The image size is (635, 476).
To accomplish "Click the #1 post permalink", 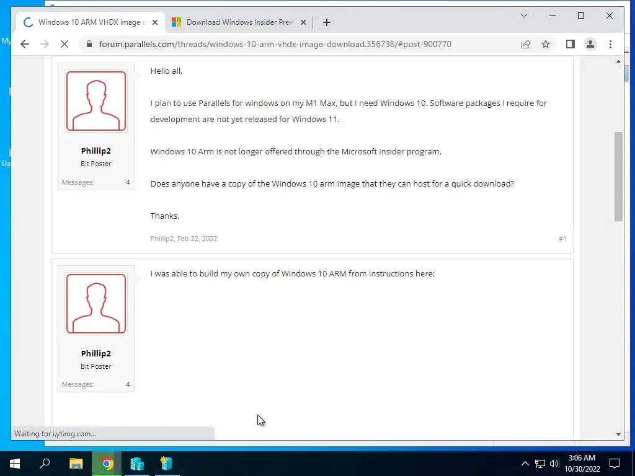I will [562, 239].
